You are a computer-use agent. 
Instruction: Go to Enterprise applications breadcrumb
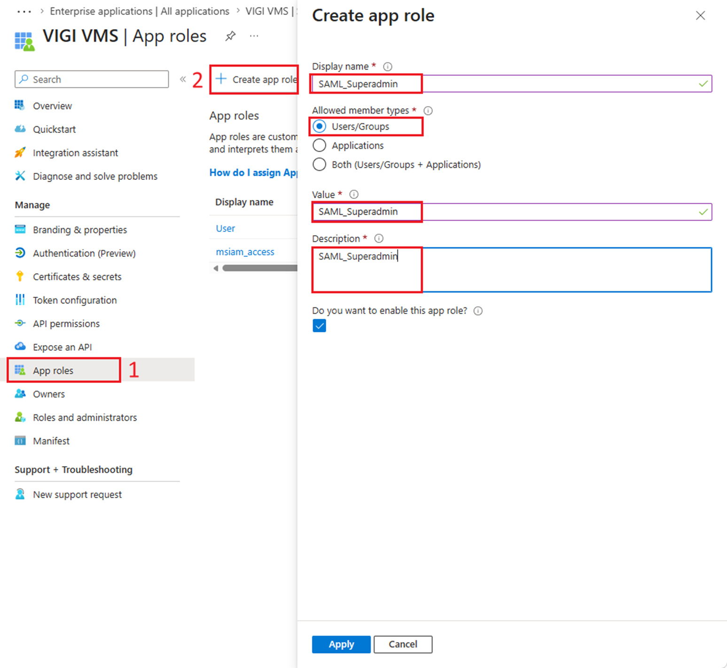pos(140,11)
